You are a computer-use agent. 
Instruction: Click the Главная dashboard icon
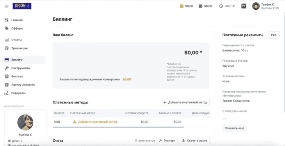pyautogui.click(x=7, y=20)
